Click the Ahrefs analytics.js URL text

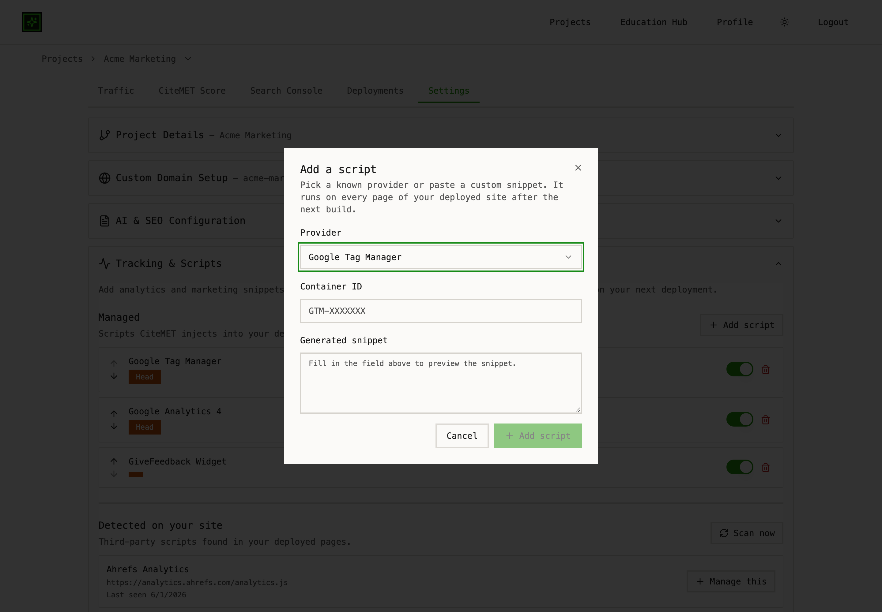(197, 582)
